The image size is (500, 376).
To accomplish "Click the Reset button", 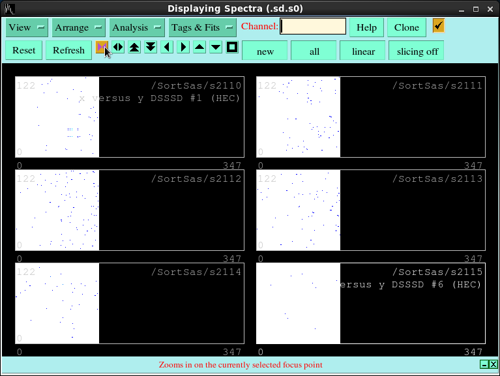I will [24, 50].
